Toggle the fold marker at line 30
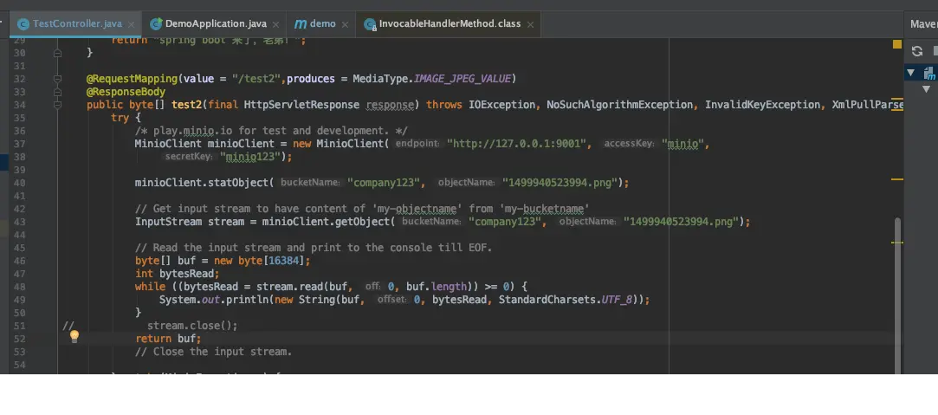The height and width of the screenshot is (415, 938). tap(57, 53)
